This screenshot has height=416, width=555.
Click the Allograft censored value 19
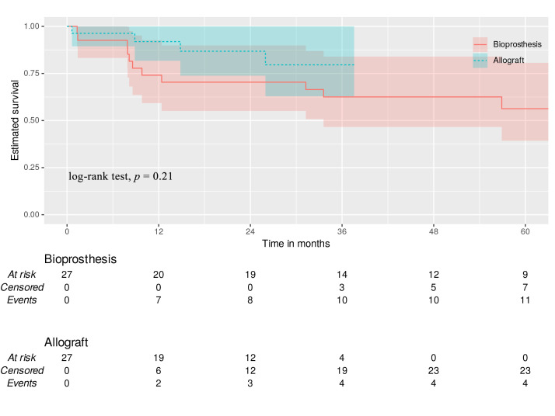pyautogui.click(x=342, y=369)
